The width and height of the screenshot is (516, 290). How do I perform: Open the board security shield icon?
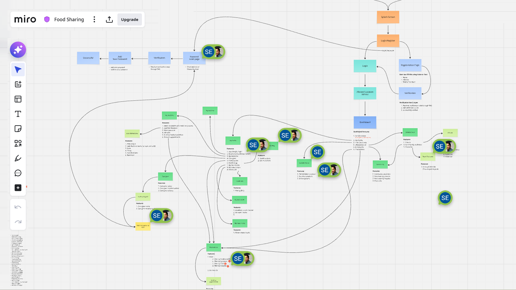pyautogui.click(x=47, y=19)
